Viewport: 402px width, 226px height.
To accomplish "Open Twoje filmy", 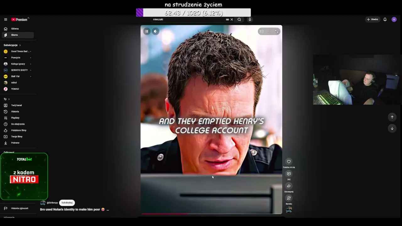I will click(x=18, y=137).
